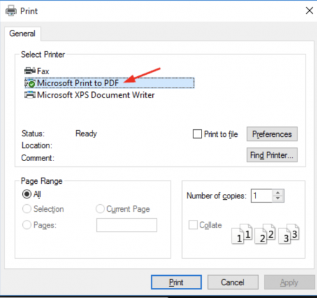Cancel the print dialog
The image size is (317, 298).
[x=233, y=282]
